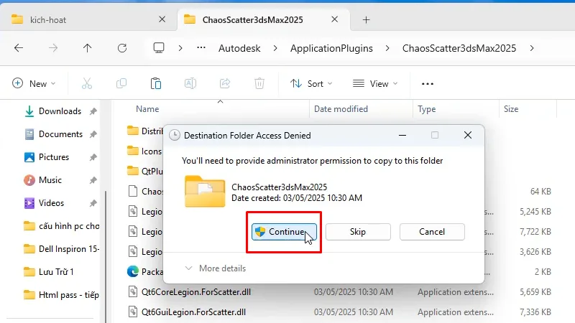Image resolution: width=575 pixels, height=323 pixels.
Task: Open Downloads in the sidebar
Action: [x=60, y=111]
